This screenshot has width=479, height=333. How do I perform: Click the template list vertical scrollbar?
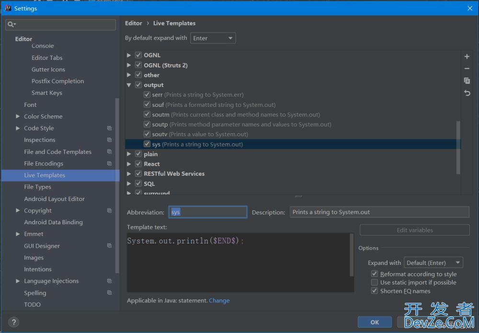tap(458, 148)
